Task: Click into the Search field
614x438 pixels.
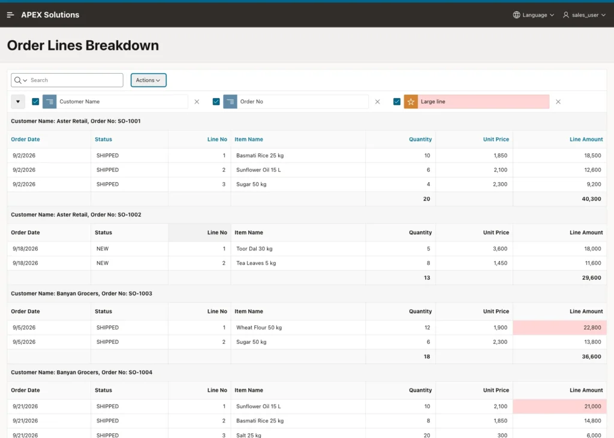Action: click(x=76, y=80)
